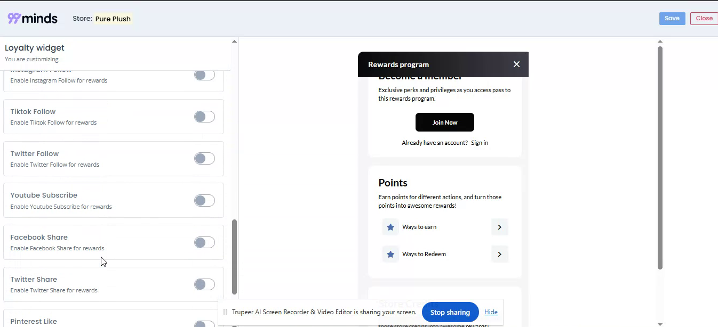Click Ways to earn text
The height and width of the screenshot is (327, 718).
pyautogui.click(x=419, y=227)
